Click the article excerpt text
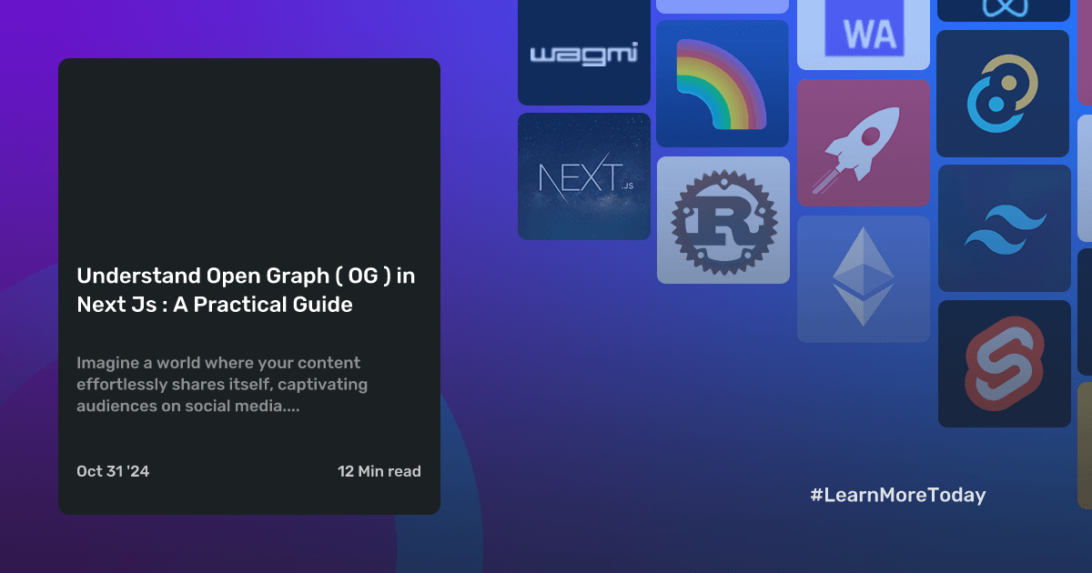The height and width of the screenshot is (573, 1092). (x=222, y=384)
